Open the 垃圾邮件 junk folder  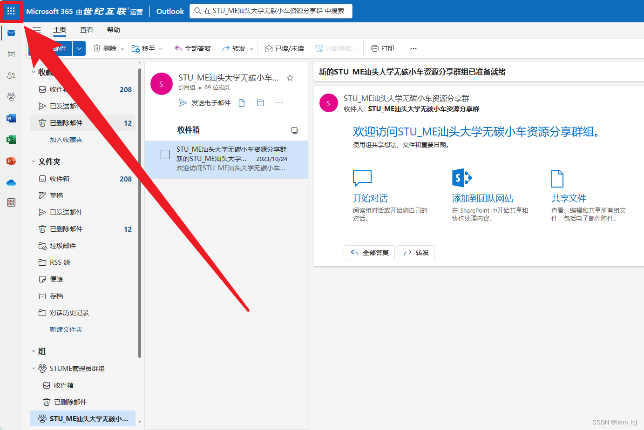pyautogui.click(x=82, y=246)
